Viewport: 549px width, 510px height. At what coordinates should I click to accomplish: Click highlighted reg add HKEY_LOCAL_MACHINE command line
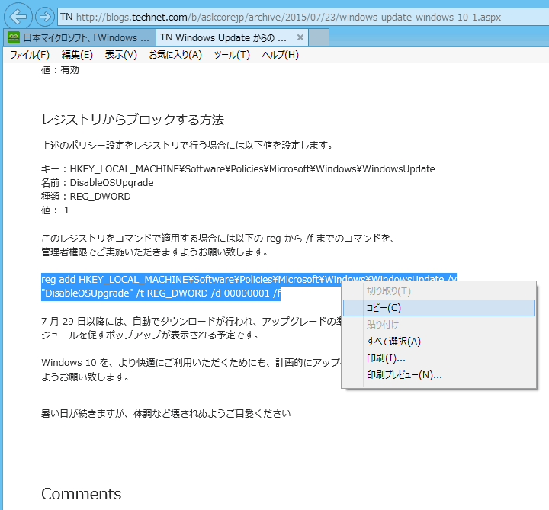[249, 279]
